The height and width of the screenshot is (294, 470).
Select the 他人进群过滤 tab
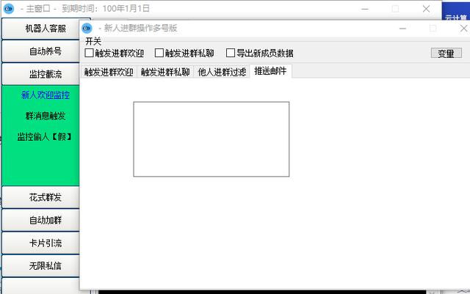222,73
